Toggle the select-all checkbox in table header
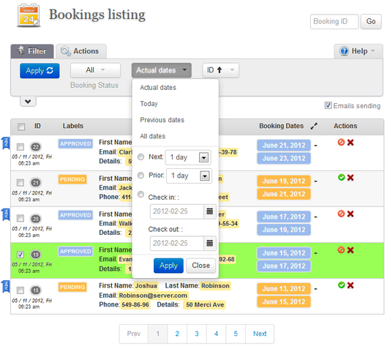 tap(21, 127)
